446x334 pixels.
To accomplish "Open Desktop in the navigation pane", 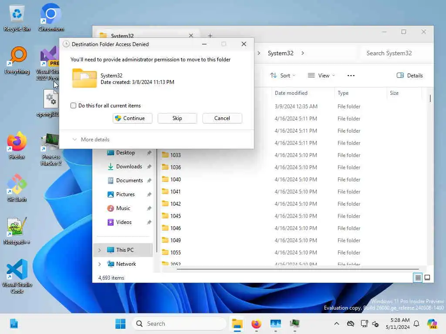I will (125, 153).
